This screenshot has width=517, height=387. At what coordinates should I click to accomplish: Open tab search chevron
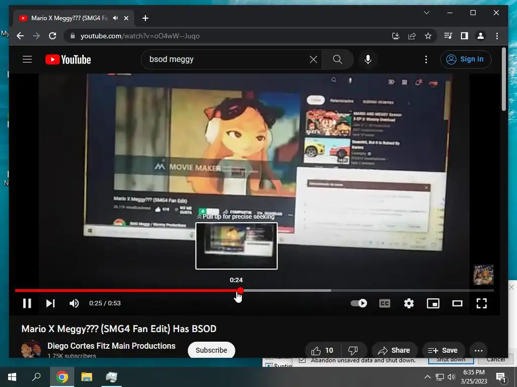[x=426, y=13]
